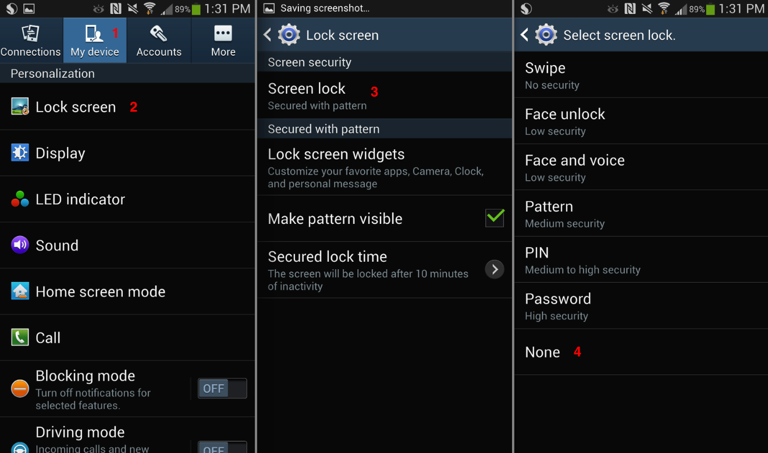Image resolution: width=768 pixels, height=453 pixels.
Task: Open the More tab
Action: pos(223,40)
